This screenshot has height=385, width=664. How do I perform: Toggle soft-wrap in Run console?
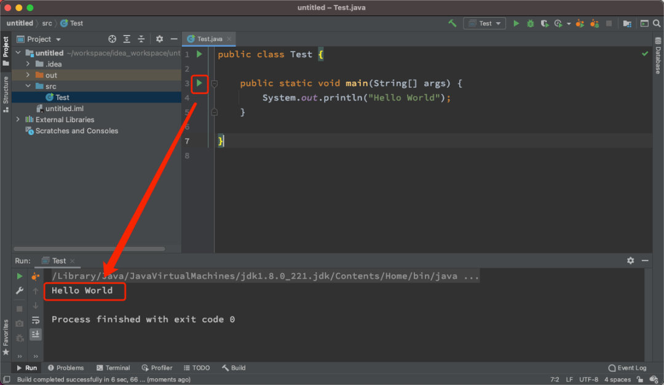coord(36,321)
